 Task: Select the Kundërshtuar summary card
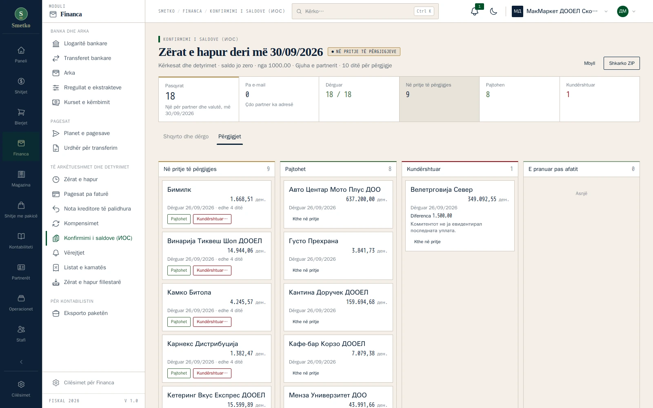click(x=599, y=99)
